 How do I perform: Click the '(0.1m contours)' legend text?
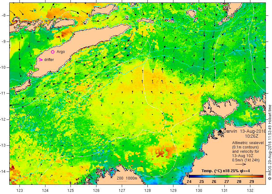pyautogui.click(x=245, y=147)
